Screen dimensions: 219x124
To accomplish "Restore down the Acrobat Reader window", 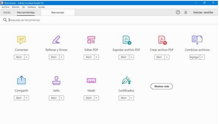I will [x=205, y=3].
